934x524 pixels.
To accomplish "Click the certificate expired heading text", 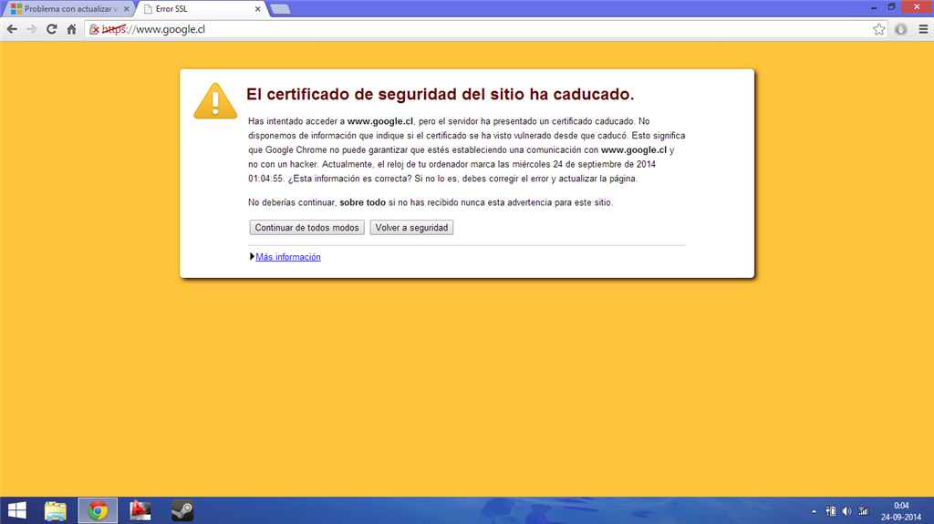I will pos(441,94).
